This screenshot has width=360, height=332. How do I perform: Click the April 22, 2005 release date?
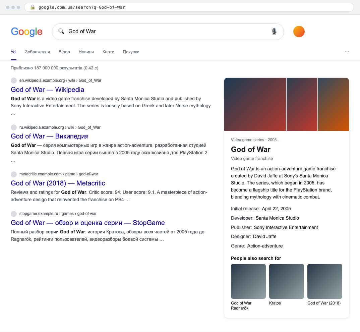[x=277, y=209]
